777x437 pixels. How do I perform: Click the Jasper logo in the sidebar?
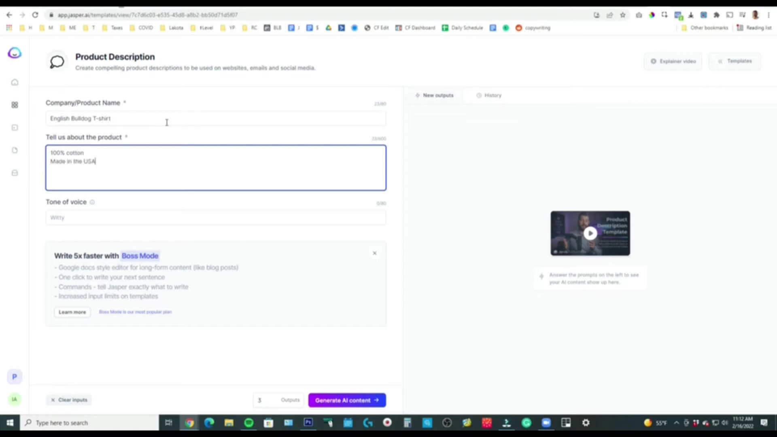pos(15,53)
